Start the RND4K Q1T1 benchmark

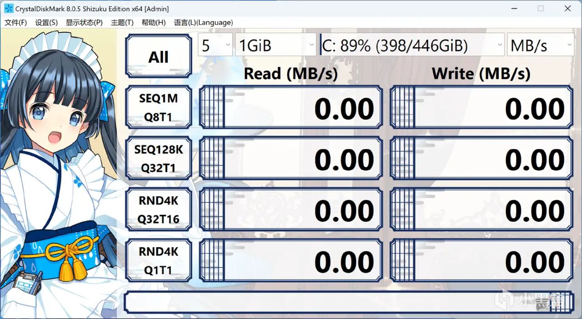[158, 261]
